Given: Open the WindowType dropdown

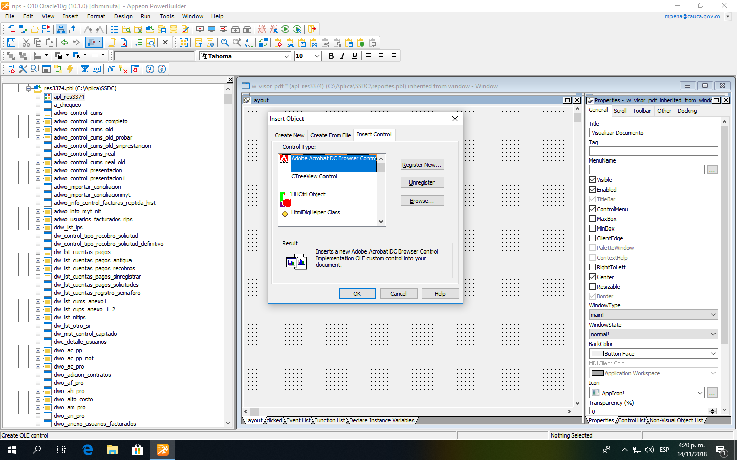Looking at the screenshot, I should point(653,315).
